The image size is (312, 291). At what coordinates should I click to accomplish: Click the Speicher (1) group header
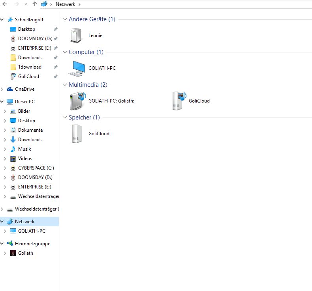84,118
